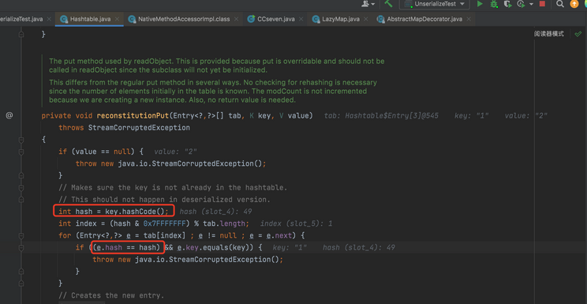Close the LazyMap.java tab
This screenshot has width=587, height=304.
coord(365,19)
